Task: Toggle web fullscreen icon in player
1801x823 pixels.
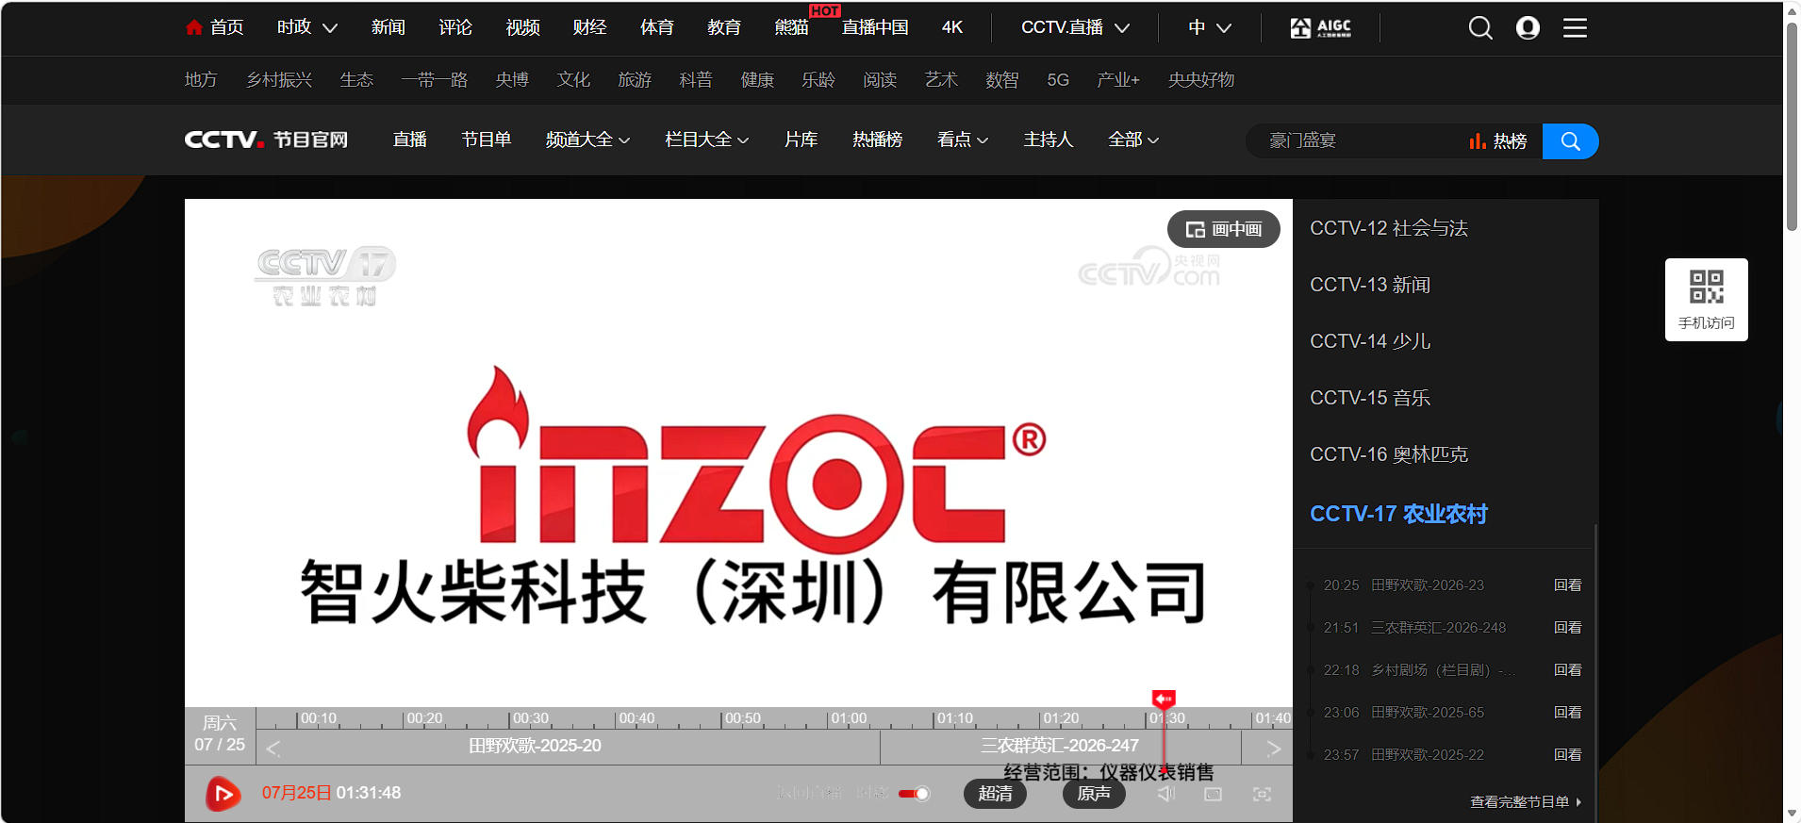Action: [x=1214, y=794]
